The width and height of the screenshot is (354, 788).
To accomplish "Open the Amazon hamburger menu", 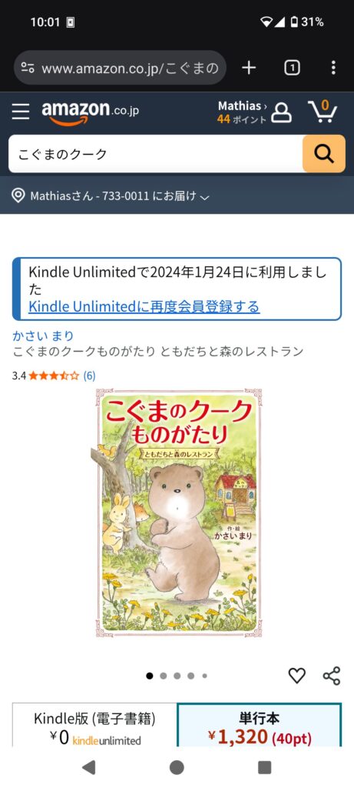I will pyautogui.click(x=21, y=112).
